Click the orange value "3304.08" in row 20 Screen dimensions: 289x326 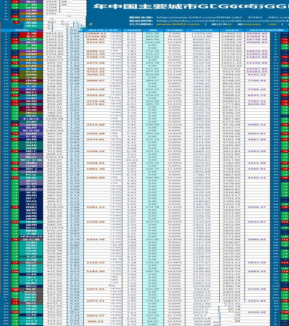(x=96, y=89)
